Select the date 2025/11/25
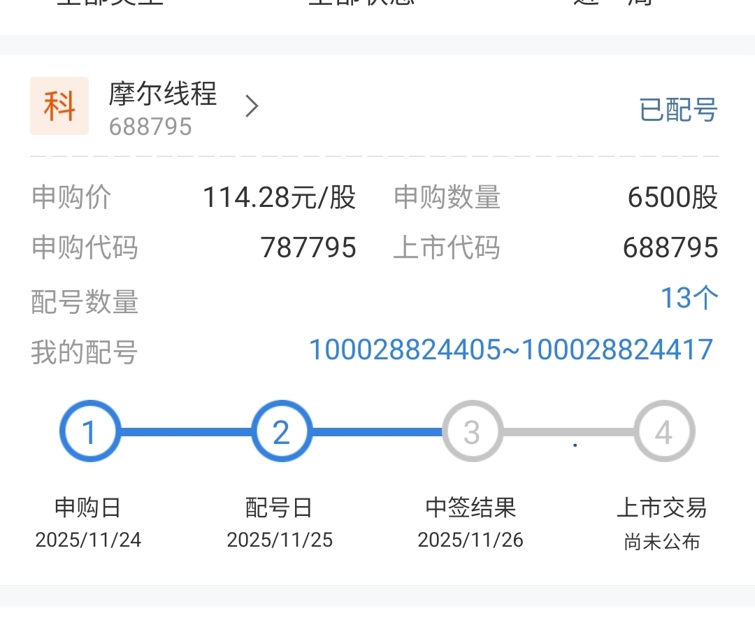Screen dimensions: 755x618 click(280, 540)
